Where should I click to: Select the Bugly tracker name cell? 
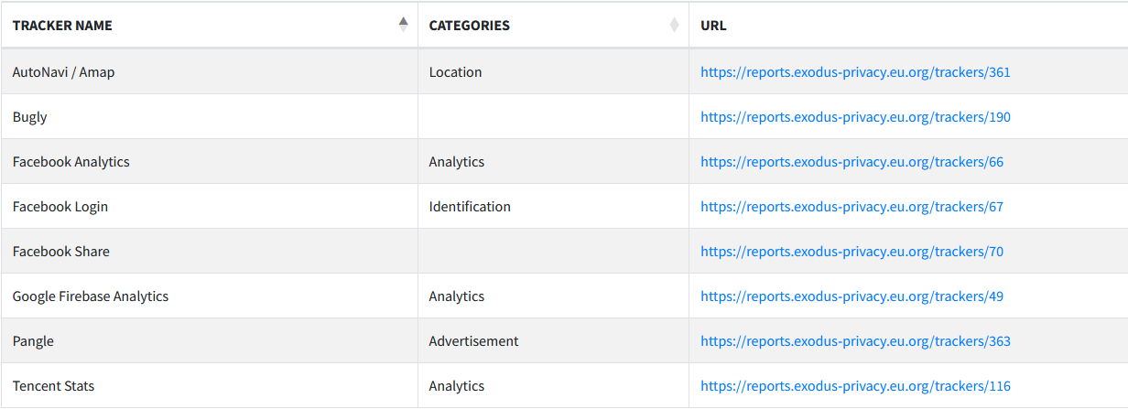pos(209,116)
